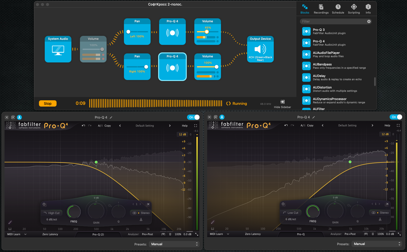Open the Recordings tab
Image resolution: width=407 pixels, height=252 pixels.
321,9
